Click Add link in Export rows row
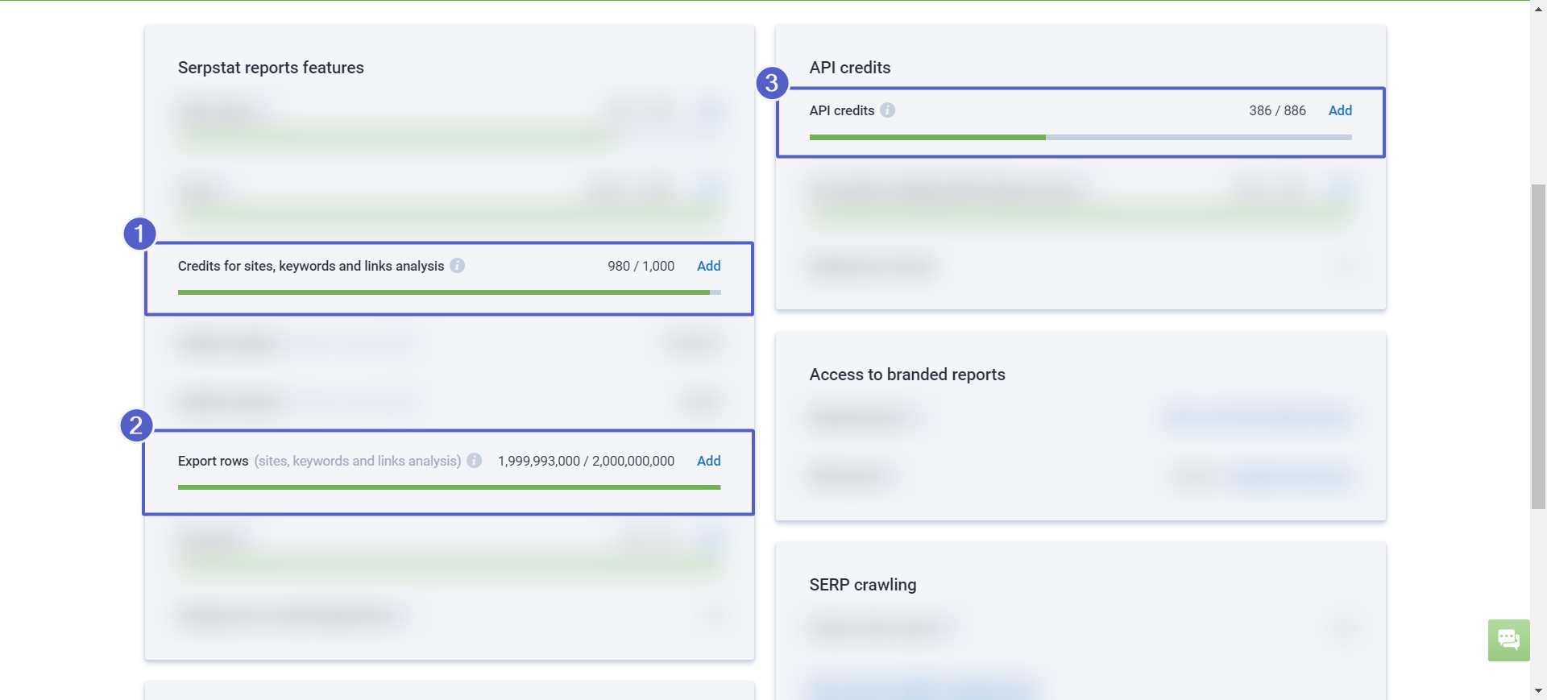1547x700 pixels. [708, 461]
